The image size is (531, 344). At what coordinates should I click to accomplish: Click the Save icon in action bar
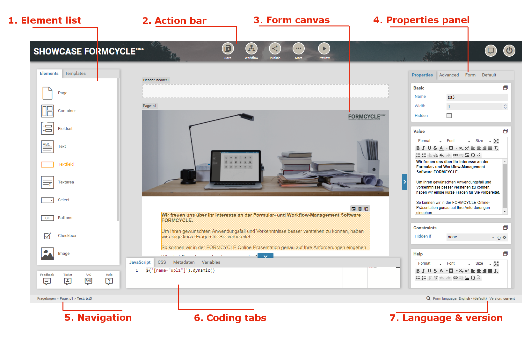tap(228, 49)
